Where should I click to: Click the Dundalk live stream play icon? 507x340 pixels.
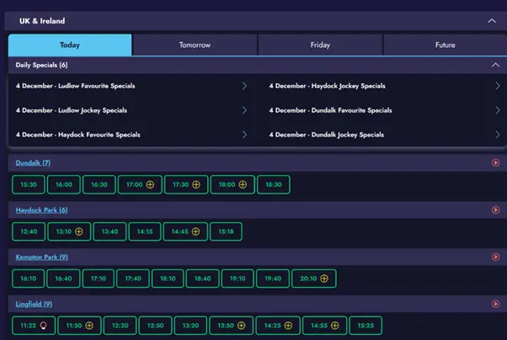coord(495,162)
